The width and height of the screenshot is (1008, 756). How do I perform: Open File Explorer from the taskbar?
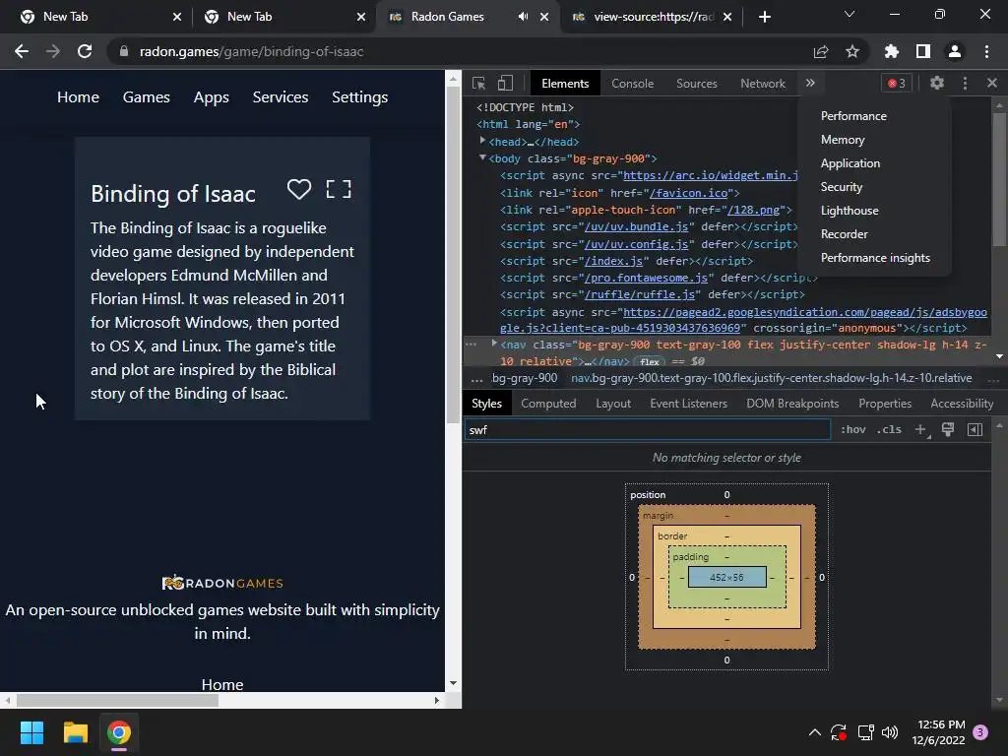[x=75, y=732]
